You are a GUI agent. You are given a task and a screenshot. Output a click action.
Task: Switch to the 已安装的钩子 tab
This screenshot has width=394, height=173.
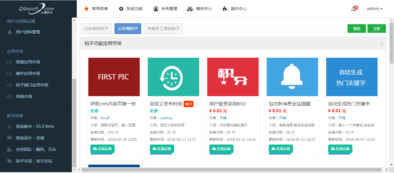[96, 28]
